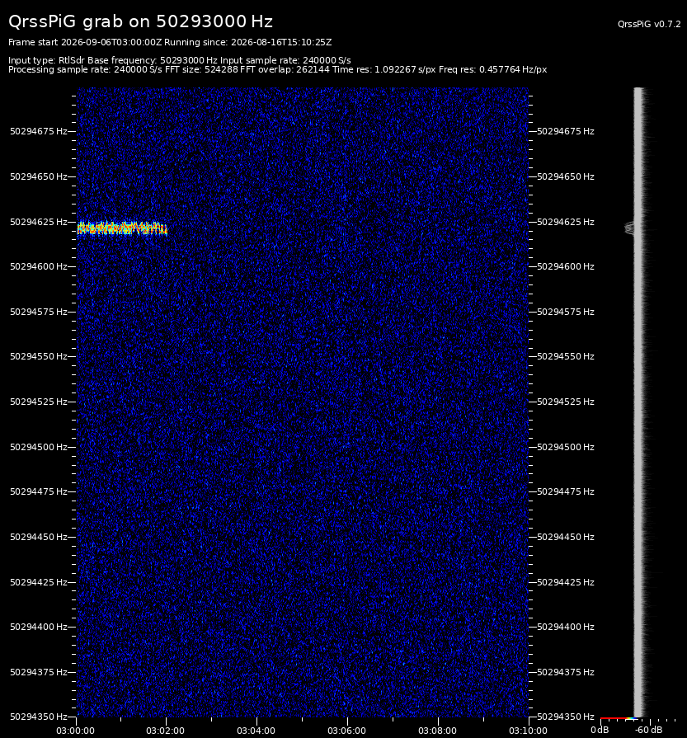Click the 03:00:00 start time label
The height and width of the screenshot is (738, 687).
(75, 731)
